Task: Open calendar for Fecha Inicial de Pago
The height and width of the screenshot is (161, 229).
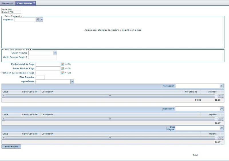Action: pyautogui.click(x=63, y=64)
